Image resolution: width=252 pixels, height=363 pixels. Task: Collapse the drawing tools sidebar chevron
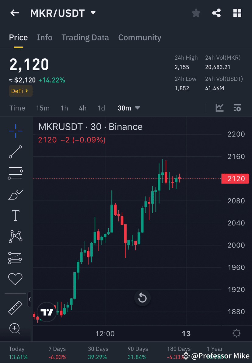tap(30, 299)
